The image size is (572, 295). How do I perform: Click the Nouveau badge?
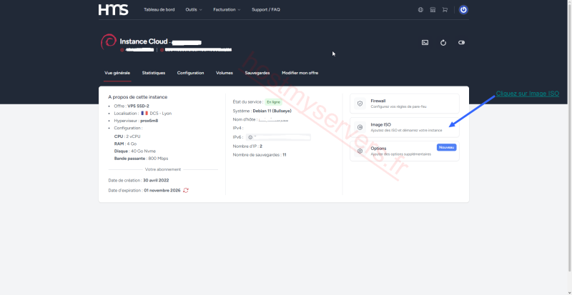click(x=446, y=147)
